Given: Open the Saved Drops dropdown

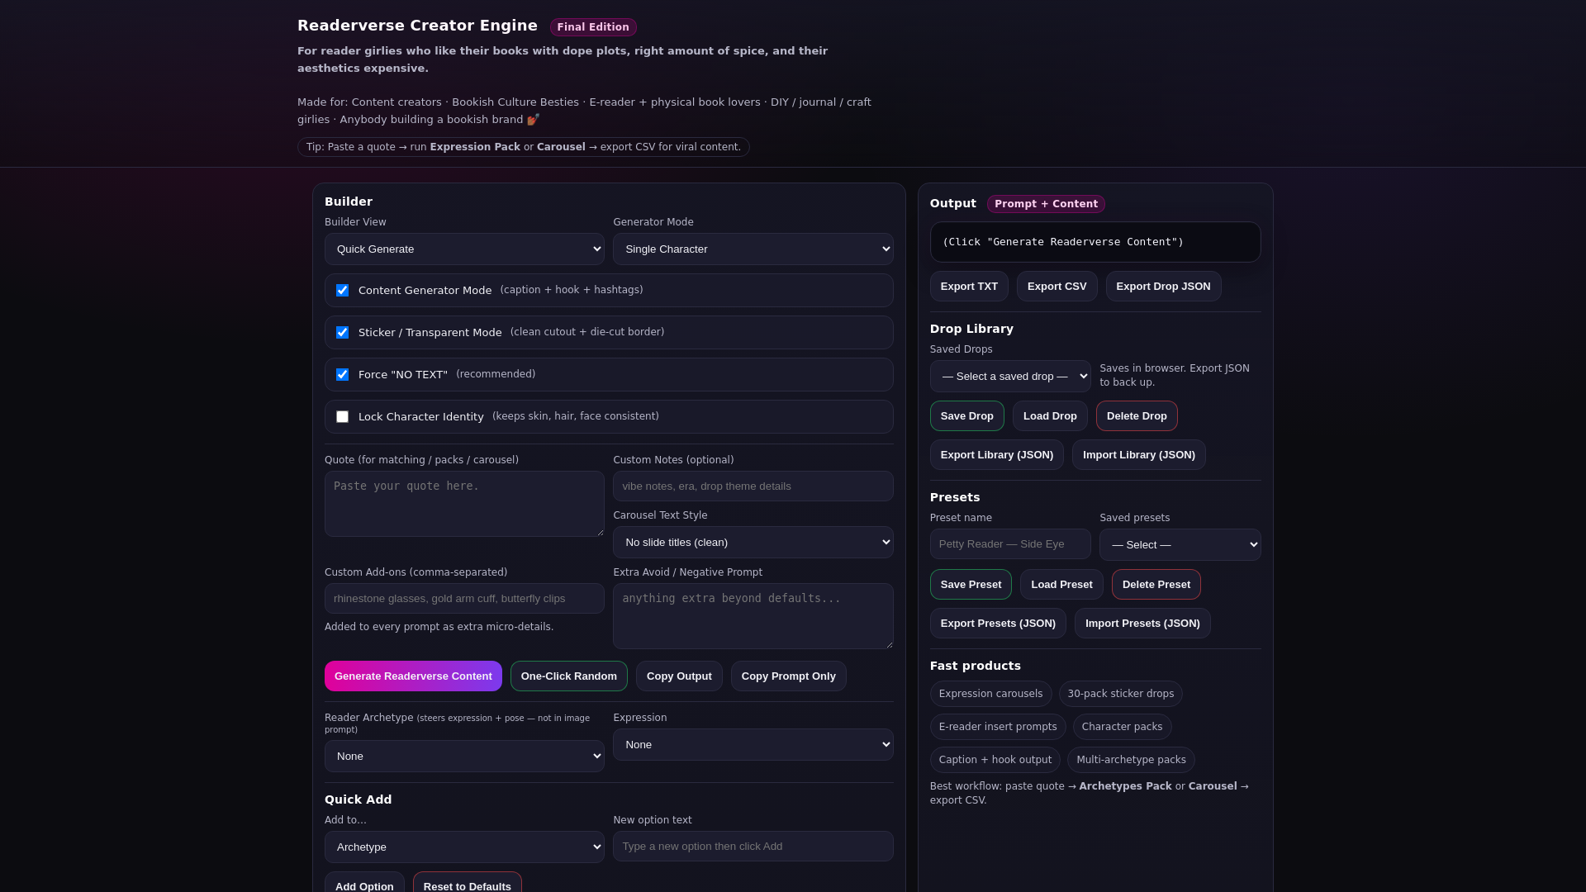Looking at the screenshot, I should pyautogui.click(x=1010, y=377).
